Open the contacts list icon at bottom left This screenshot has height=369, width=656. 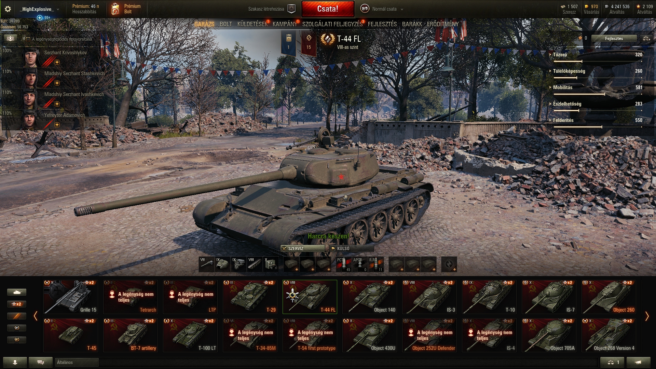[x=15, y=362]
